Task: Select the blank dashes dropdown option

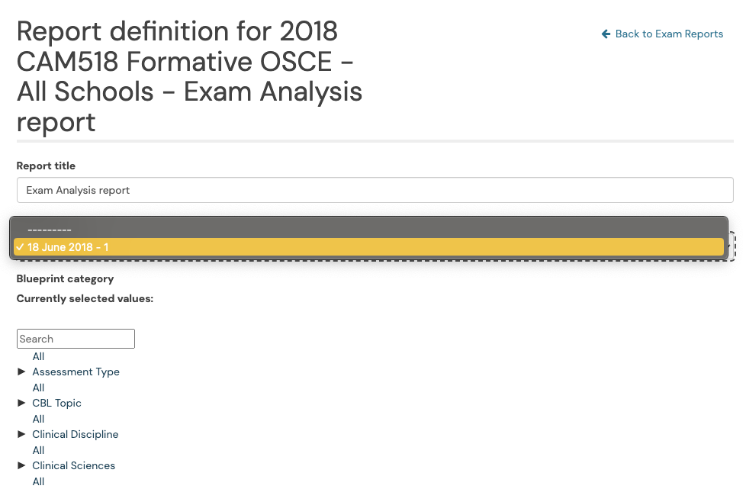Action: pos(368,230)
